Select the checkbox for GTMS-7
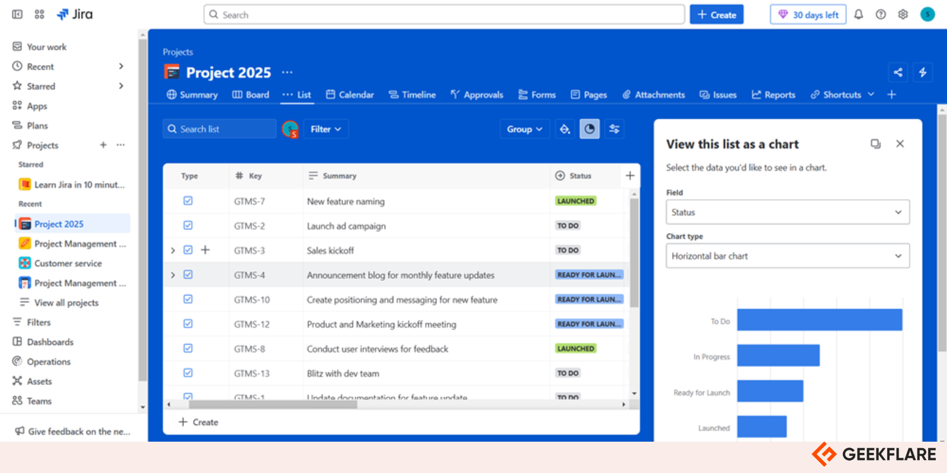Viewport: 947px width, 473px height. pyautogui.click(x=188, y=201)
